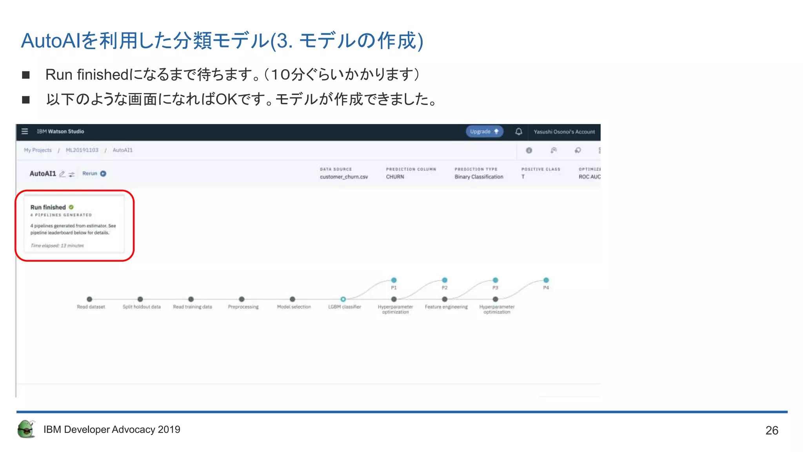The height and width of the screenshot is (452, 803).
Task: Open the notifications bell
Action: point(519,131)
